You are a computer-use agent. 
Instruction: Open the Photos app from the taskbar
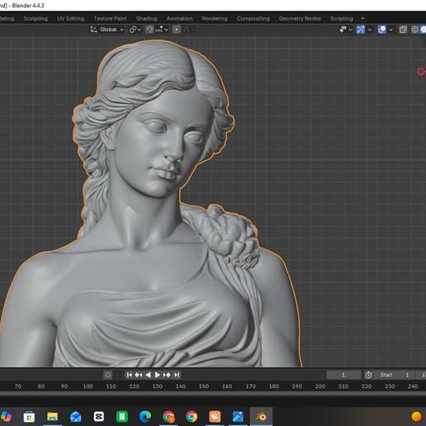(x=238, y=417)
